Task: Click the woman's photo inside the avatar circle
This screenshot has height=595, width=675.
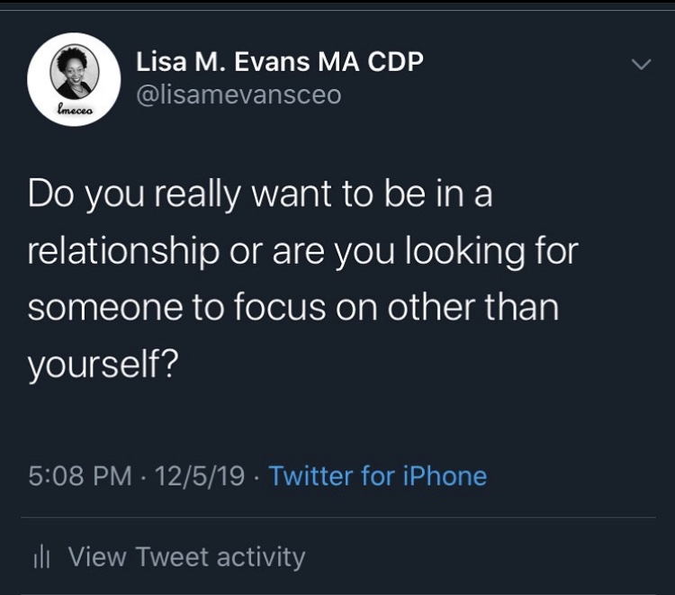Action: coord(74,72)
